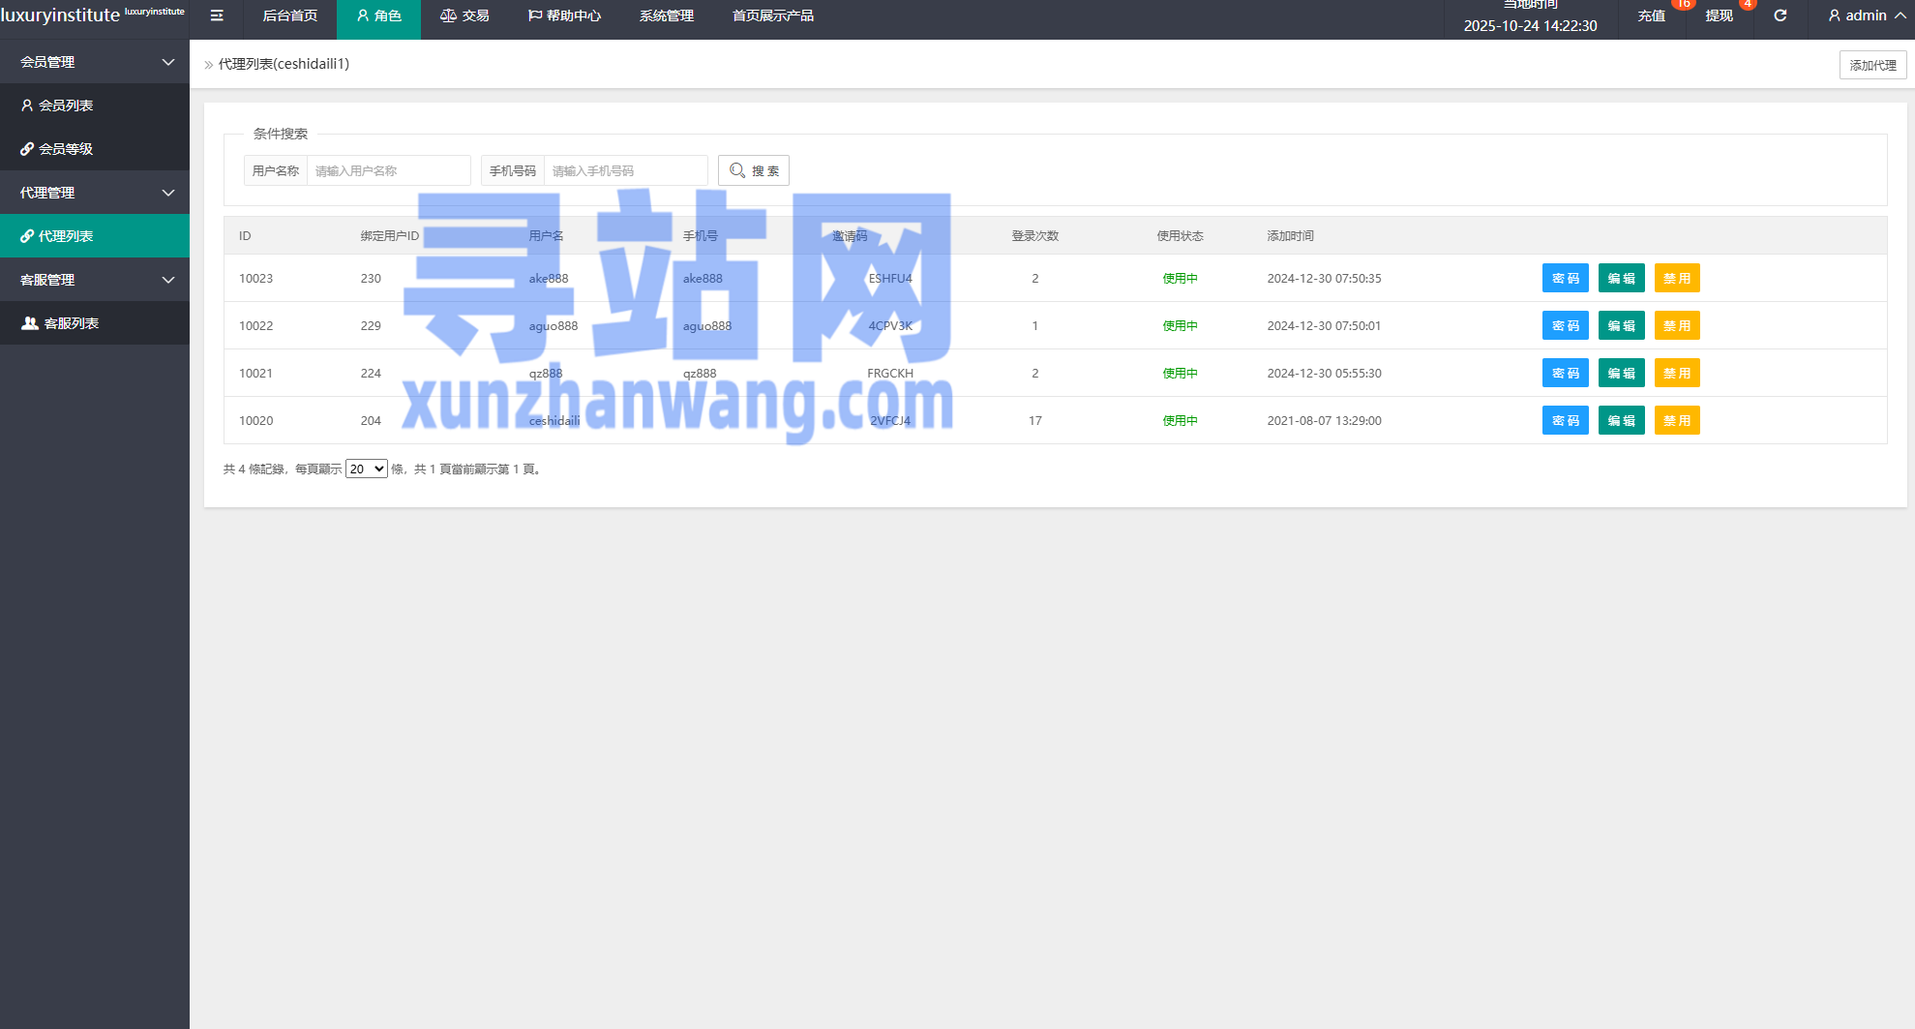Click 密码 for agent qz888
Viewport: 1915px width, 1029px height.
coord(1565,374)
